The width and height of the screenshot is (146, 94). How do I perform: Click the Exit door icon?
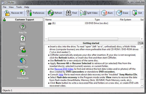[135, 13]
